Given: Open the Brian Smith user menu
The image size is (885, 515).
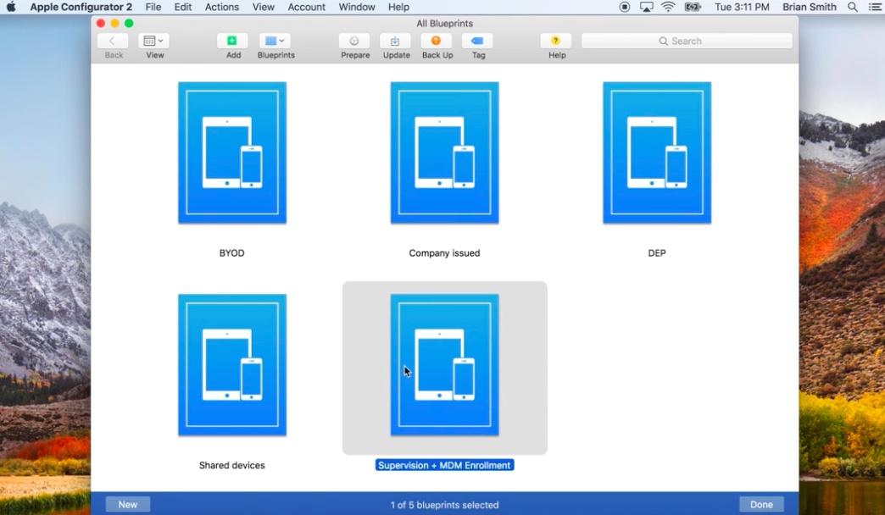Looking at the screenshot, I should [x=810, y=8].
